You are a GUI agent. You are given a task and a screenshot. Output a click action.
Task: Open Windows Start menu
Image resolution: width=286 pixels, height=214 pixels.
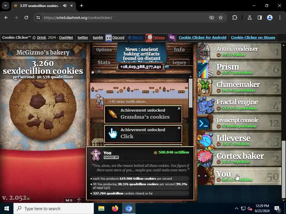click(7, 208)
